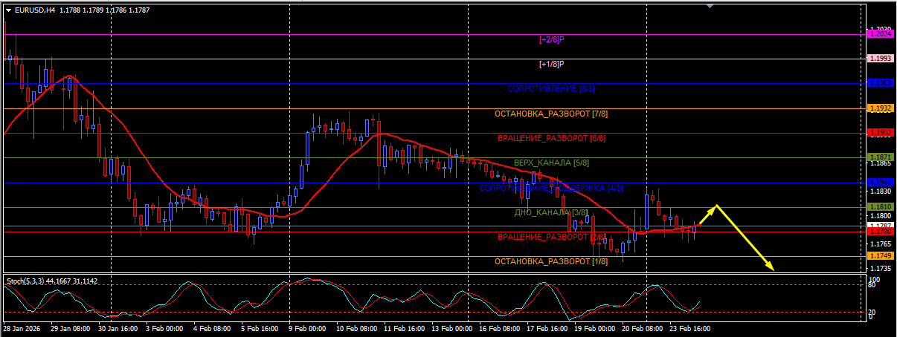Click the СОПРОТИВЛЕНИЕ_ПОДДЕРЖКА [4/8] label
This screenshot has width=897, height=337.
551,189
